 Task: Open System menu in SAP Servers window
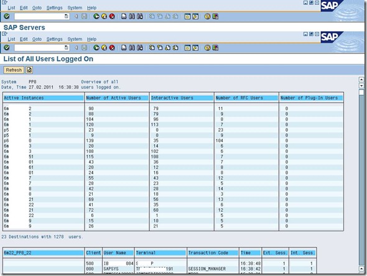coord(75,7)
